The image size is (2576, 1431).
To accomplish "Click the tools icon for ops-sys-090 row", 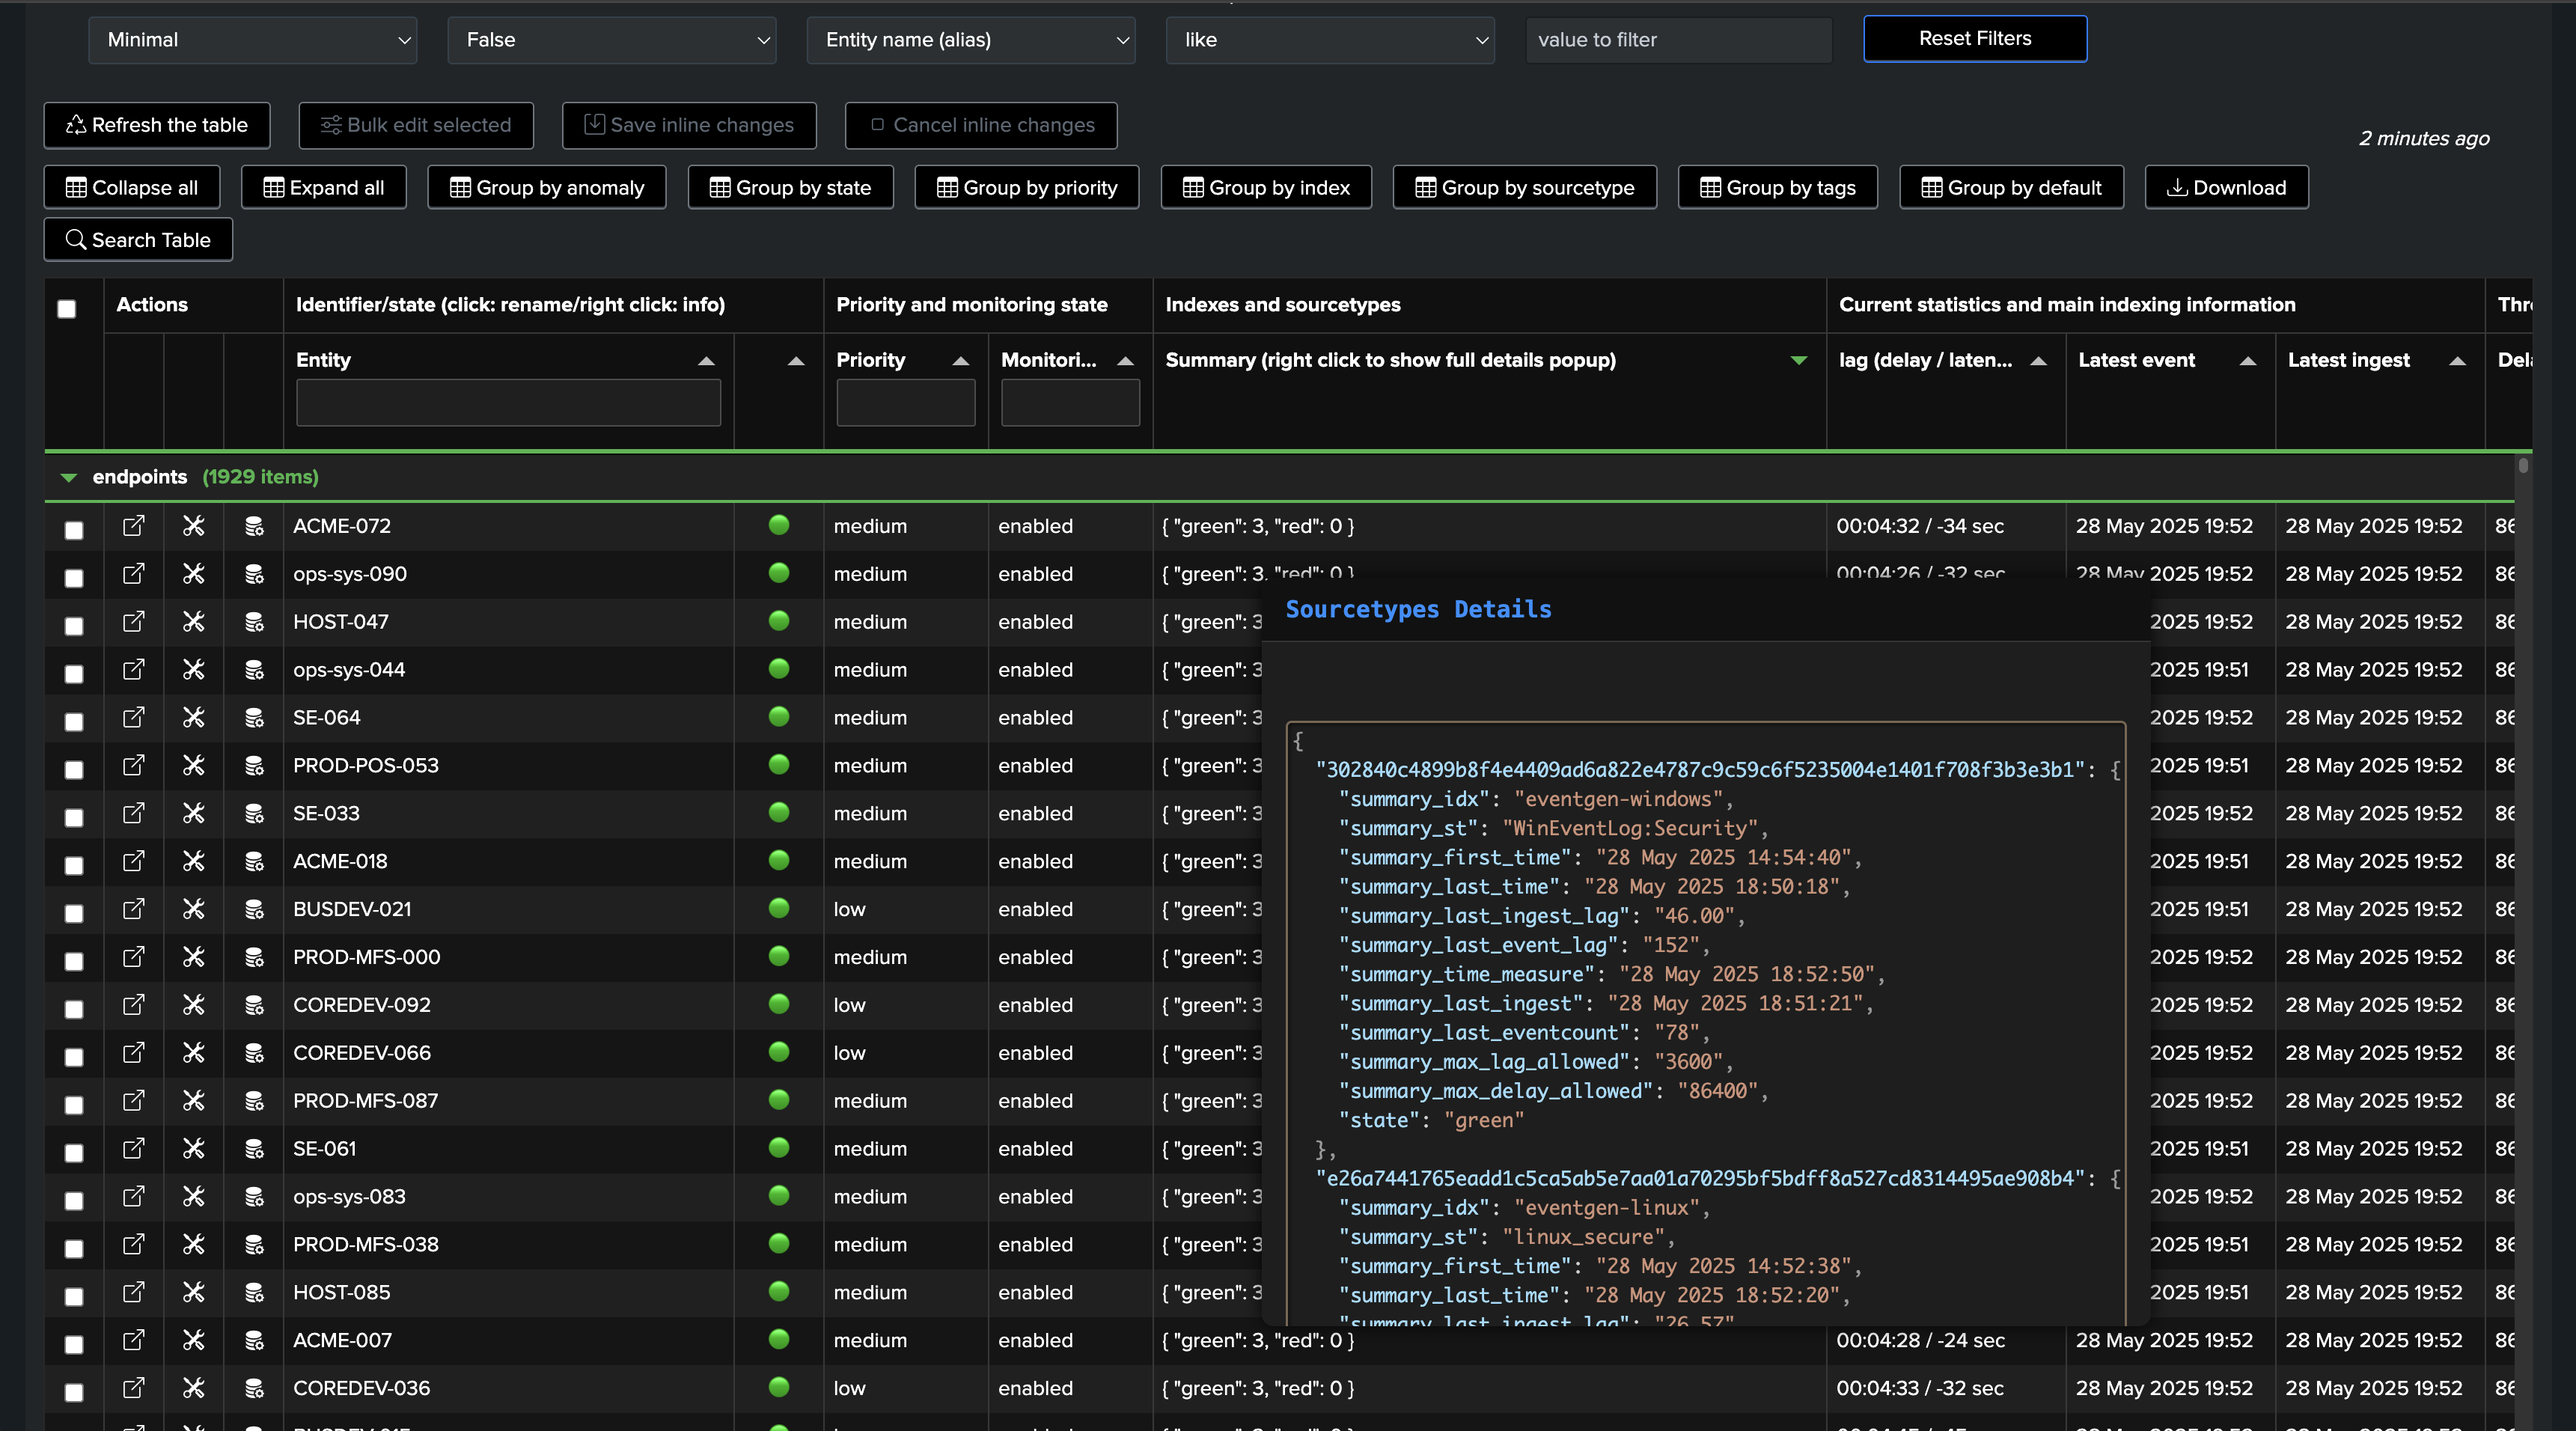I will [x=193, y=574].
